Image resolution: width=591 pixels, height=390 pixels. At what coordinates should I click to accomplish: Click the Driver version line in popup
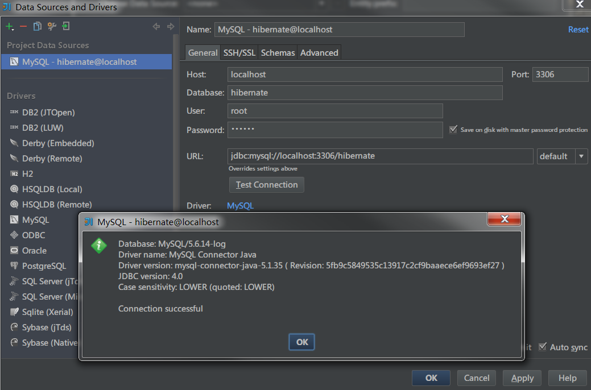311,265
